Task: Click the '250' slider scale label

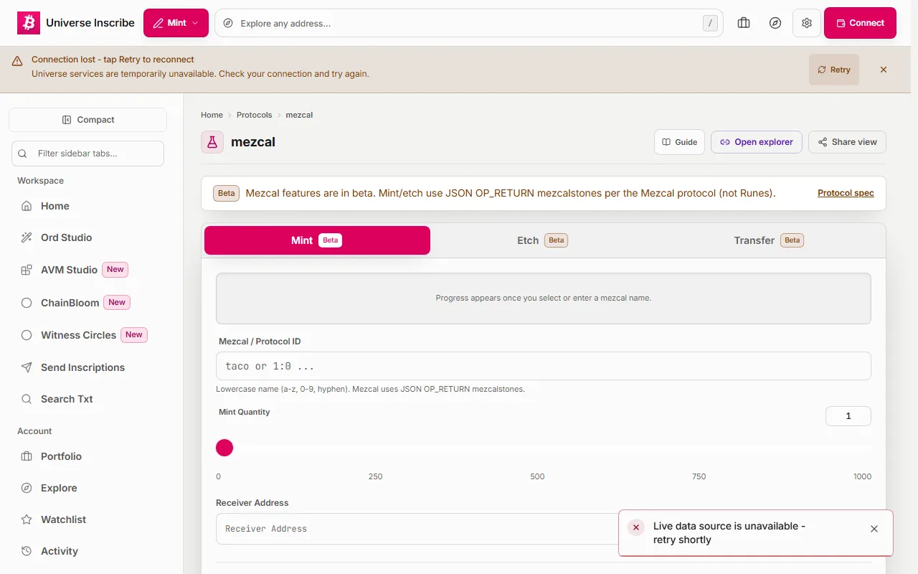Action: (x=376, y=476)
